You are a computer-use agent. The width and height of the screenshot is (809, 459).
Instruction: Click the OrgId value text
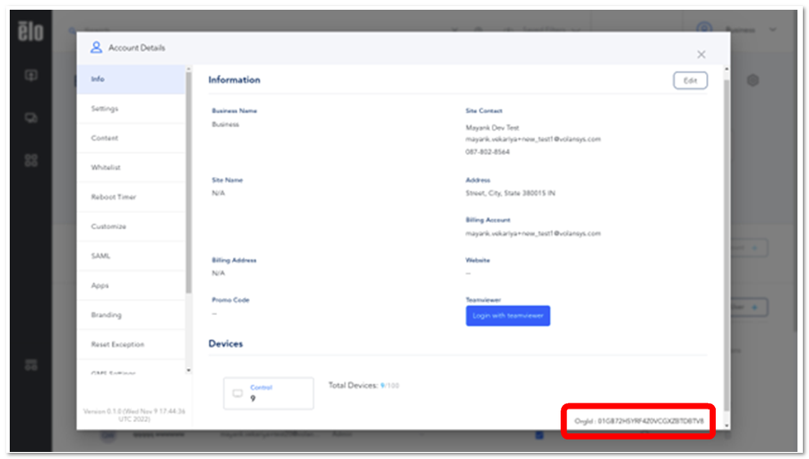tap(650, 421)
